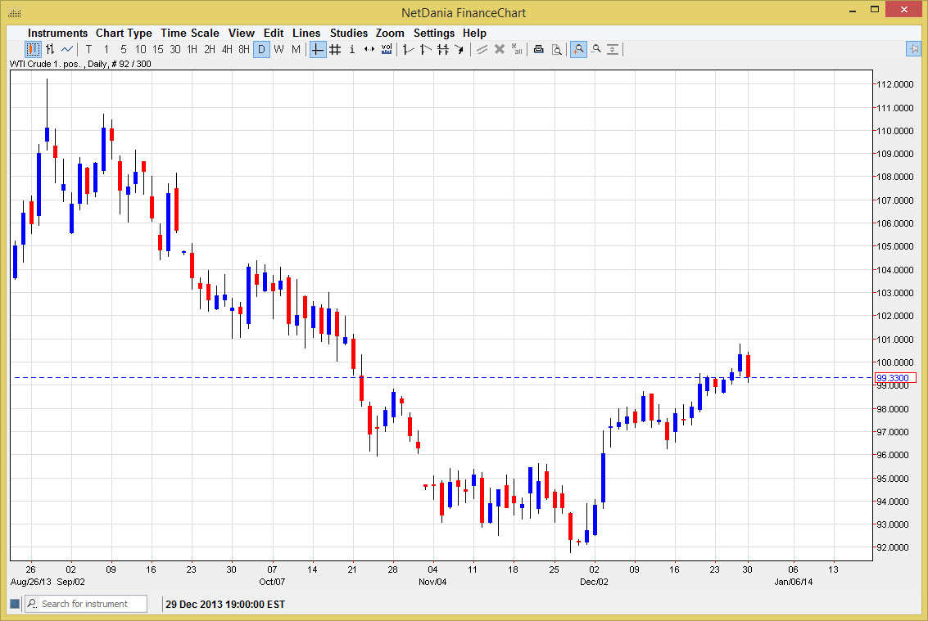Click the print chart icon
Image resolution: width=928 pixels, height=621 pixels.
coord(538,49)
